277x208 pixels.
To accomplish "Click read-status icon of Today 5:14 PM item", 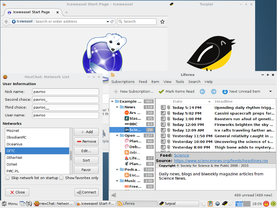I will (x=163, y=108).
